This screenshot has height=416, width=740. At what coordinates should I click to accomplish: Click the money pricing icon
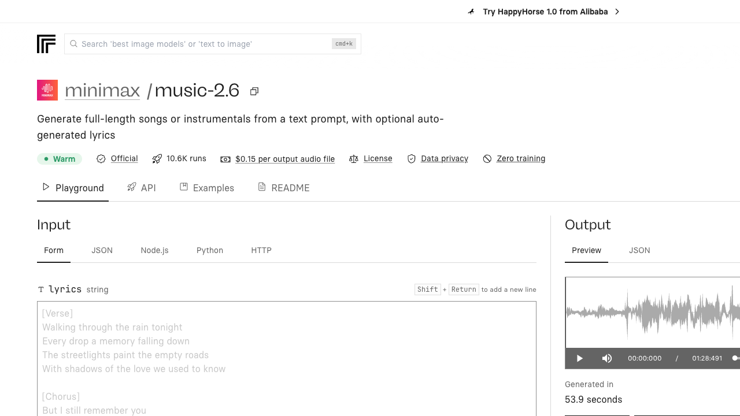225,159
